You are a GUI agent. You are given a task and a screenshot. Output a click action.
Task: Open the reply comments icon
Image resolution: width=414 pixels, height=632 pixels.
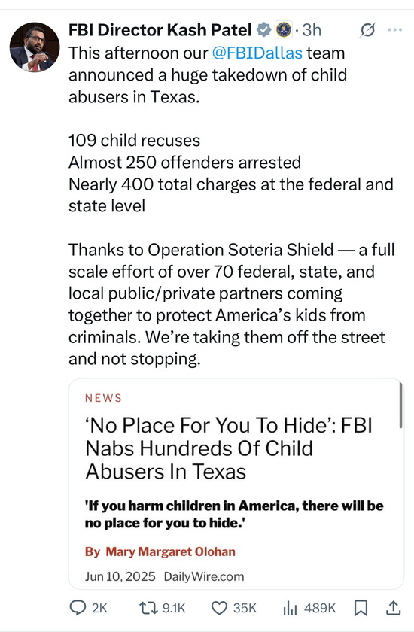click(x=78, y=607)
